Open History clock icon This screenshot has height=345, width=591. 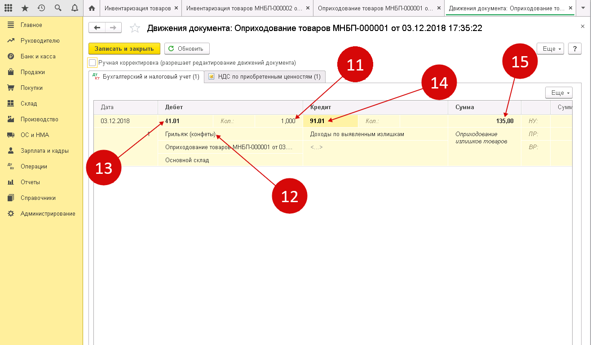tap(41, 8)
